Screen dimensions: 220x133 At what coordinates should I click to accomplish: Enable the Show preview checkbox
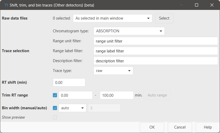pyautogui.click(x=55, y=117)
